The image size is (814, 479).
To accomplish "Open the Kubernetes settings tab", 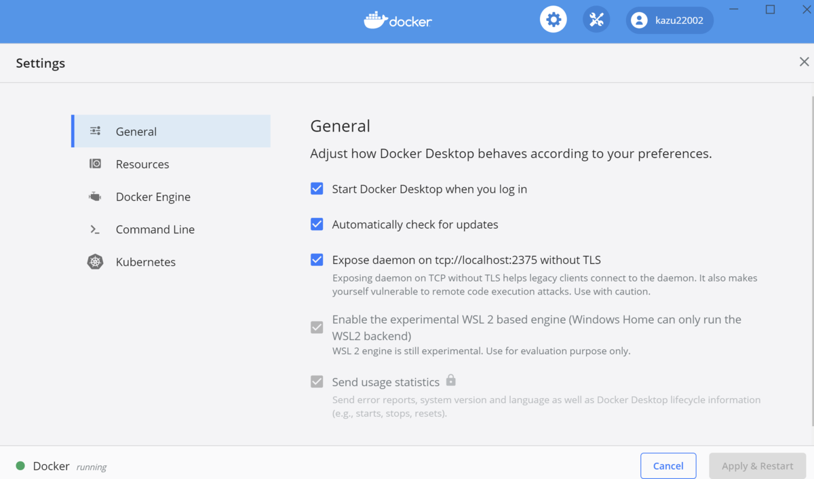I will coord(171,262).
